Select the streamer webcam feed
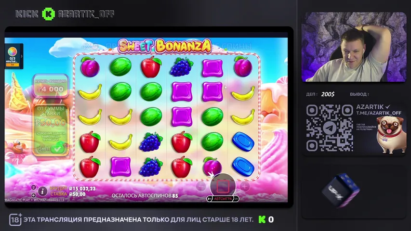The height and width of the screenshot is (231, 411). (354, 47)
